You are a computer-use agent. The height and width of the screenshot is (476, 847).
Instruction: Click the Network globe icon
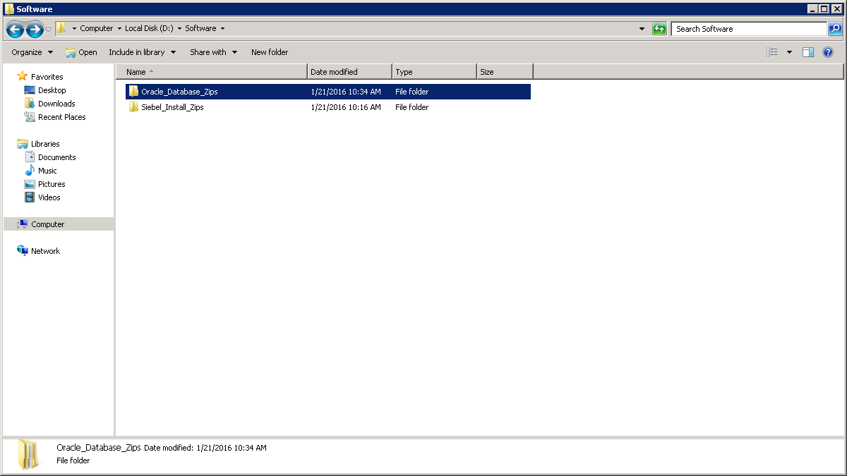click(x=23, y=251)
